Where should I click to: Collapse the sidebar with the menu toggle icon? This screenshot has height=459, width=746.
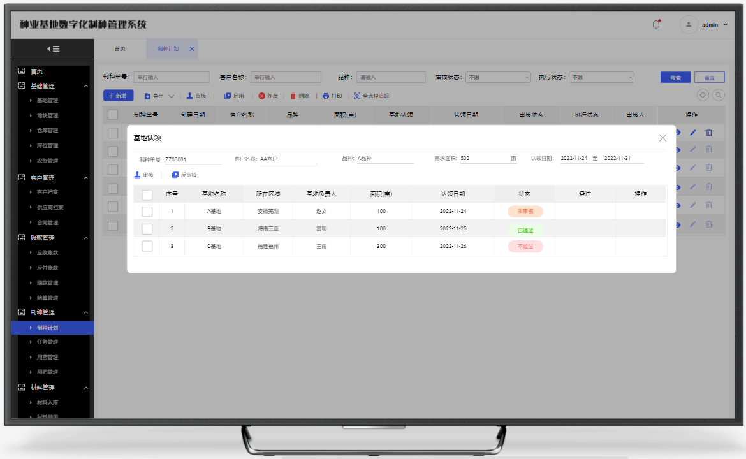[53, 48]
